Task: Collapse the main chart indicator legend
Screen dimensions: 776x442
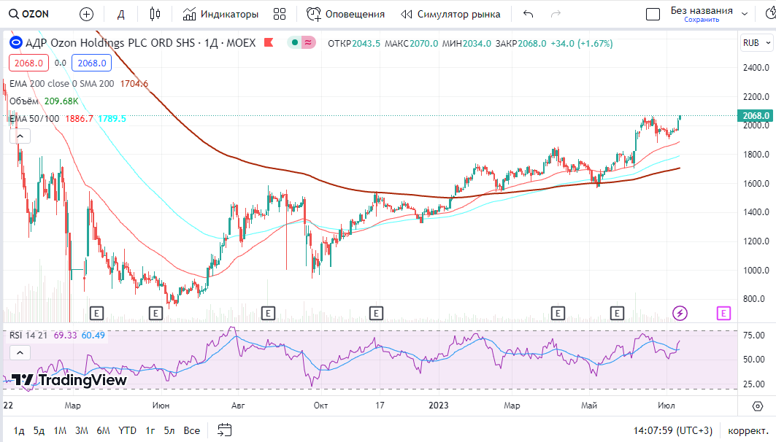Action: click(20, 136)
